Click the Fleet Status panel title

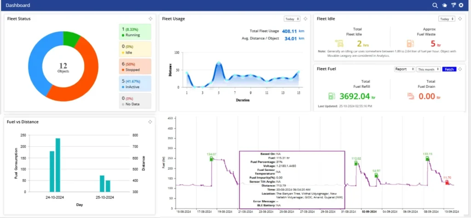19,18
